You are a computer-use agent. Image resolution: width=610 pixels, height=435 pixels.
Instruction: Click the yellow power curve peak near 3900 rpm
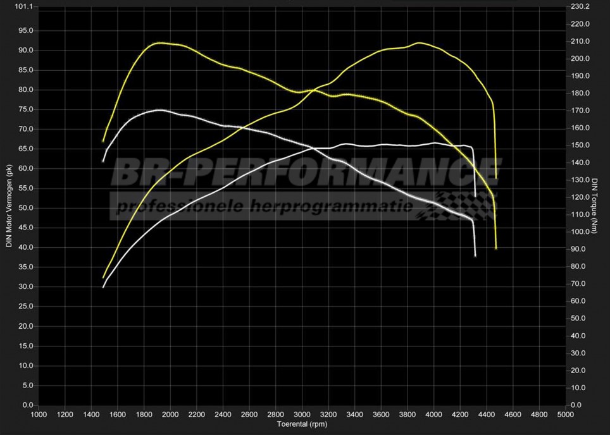point(419,43)
